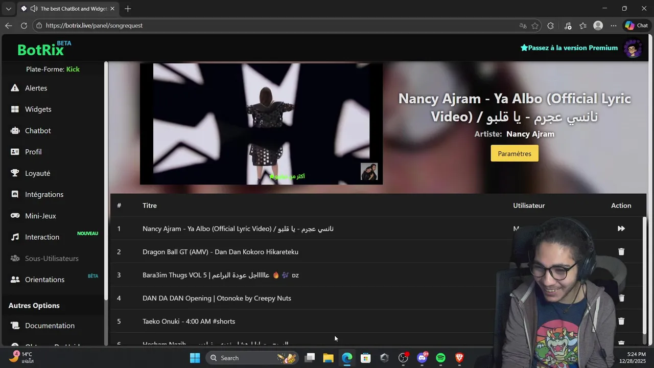Open Intégrations in the sidebar
Screen dimensions: 654x368
tap(44, 195)
